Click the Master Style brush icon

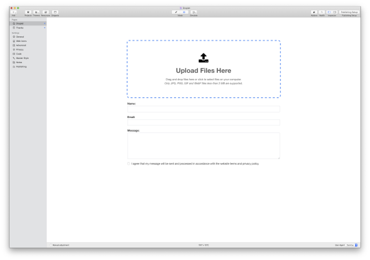pyautogui.click(x=14, y=58)
